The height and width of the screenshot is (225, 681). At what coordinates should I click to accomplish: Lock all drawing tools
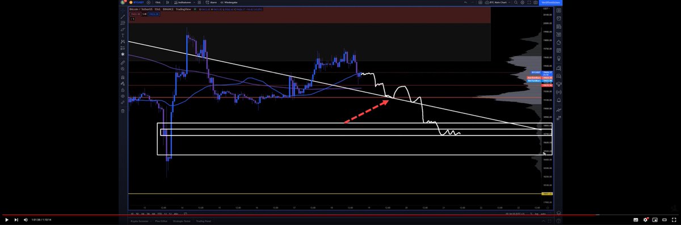[x=123, y=90]
